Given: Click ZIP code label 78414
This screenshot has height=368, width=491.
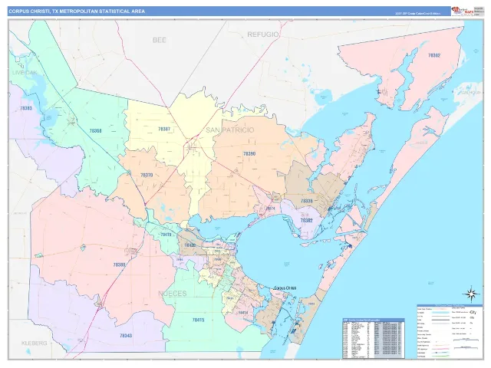Looking at the screenshot, I should click(x=243, y=312).
